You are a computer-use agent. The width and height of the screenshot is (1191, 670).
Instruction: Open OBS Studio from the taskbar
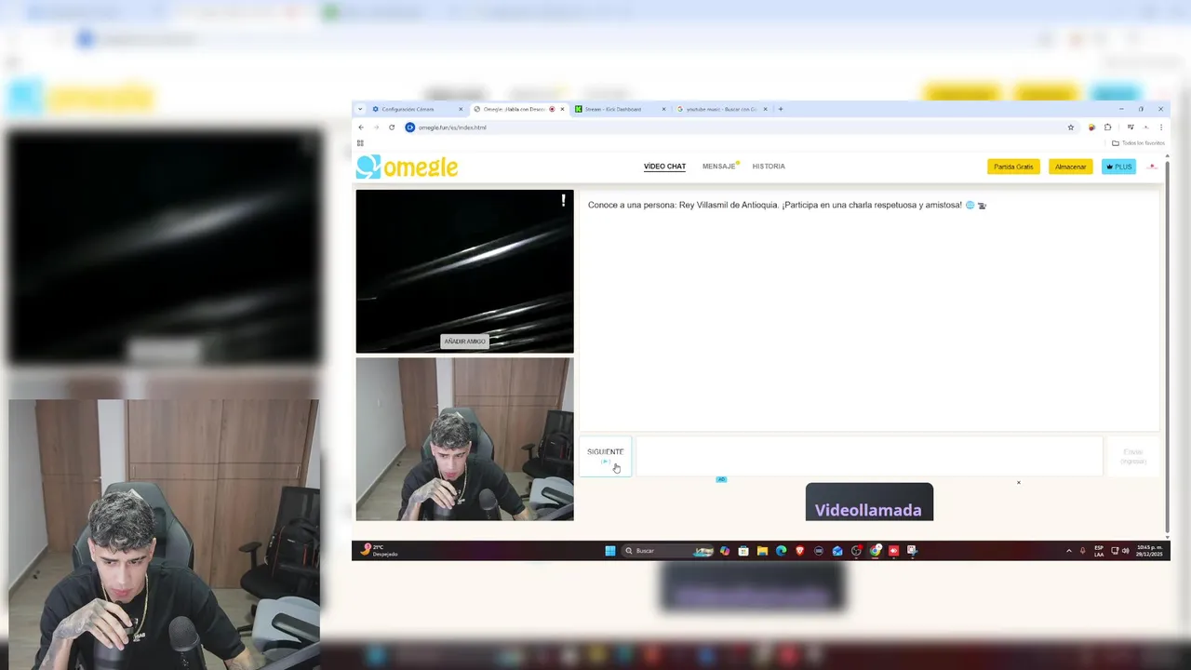[856, 551]
